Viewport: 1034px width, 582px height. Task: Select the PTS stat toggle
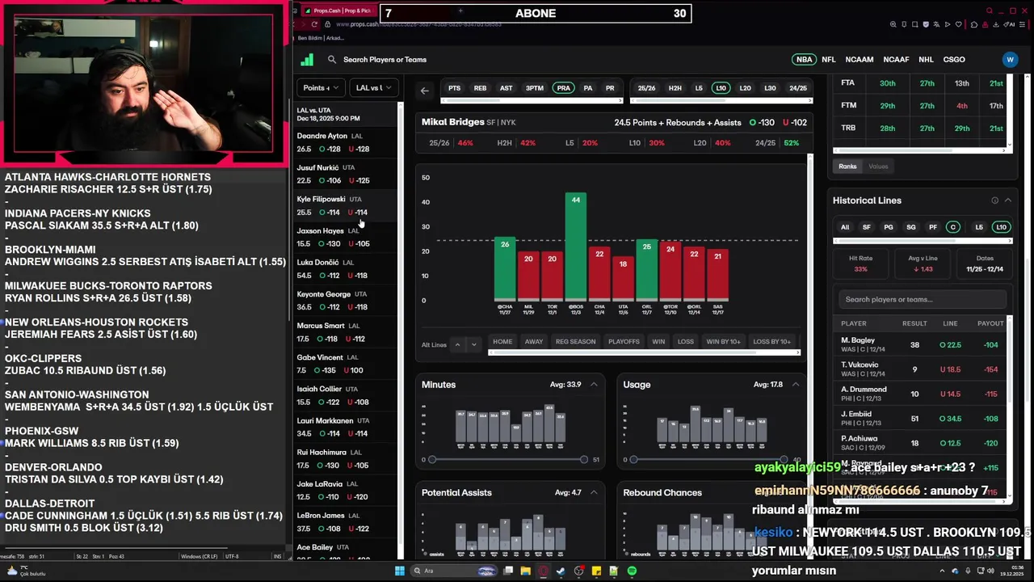454,88
